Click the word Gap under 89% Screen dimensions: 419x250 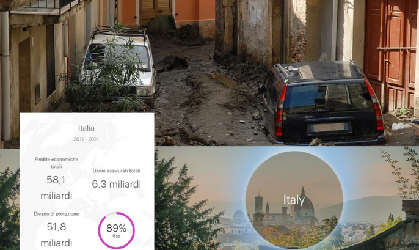point(116,236)
